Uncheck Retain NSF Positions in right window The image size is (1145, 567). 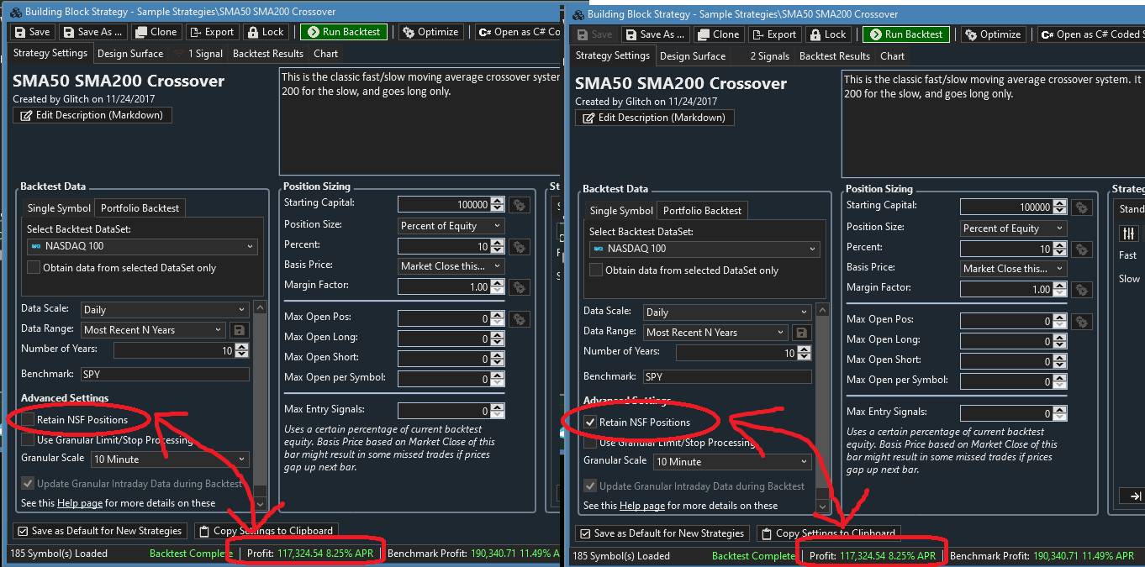pos(590,422)
